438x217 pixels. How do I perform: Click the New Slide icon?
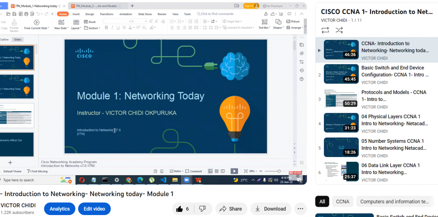(x=61, y=22)
